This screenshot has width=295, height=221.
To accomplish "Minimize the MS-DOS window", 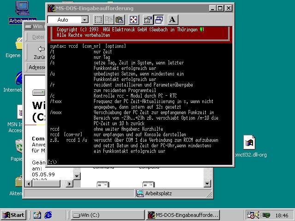I will coord(212,8).
